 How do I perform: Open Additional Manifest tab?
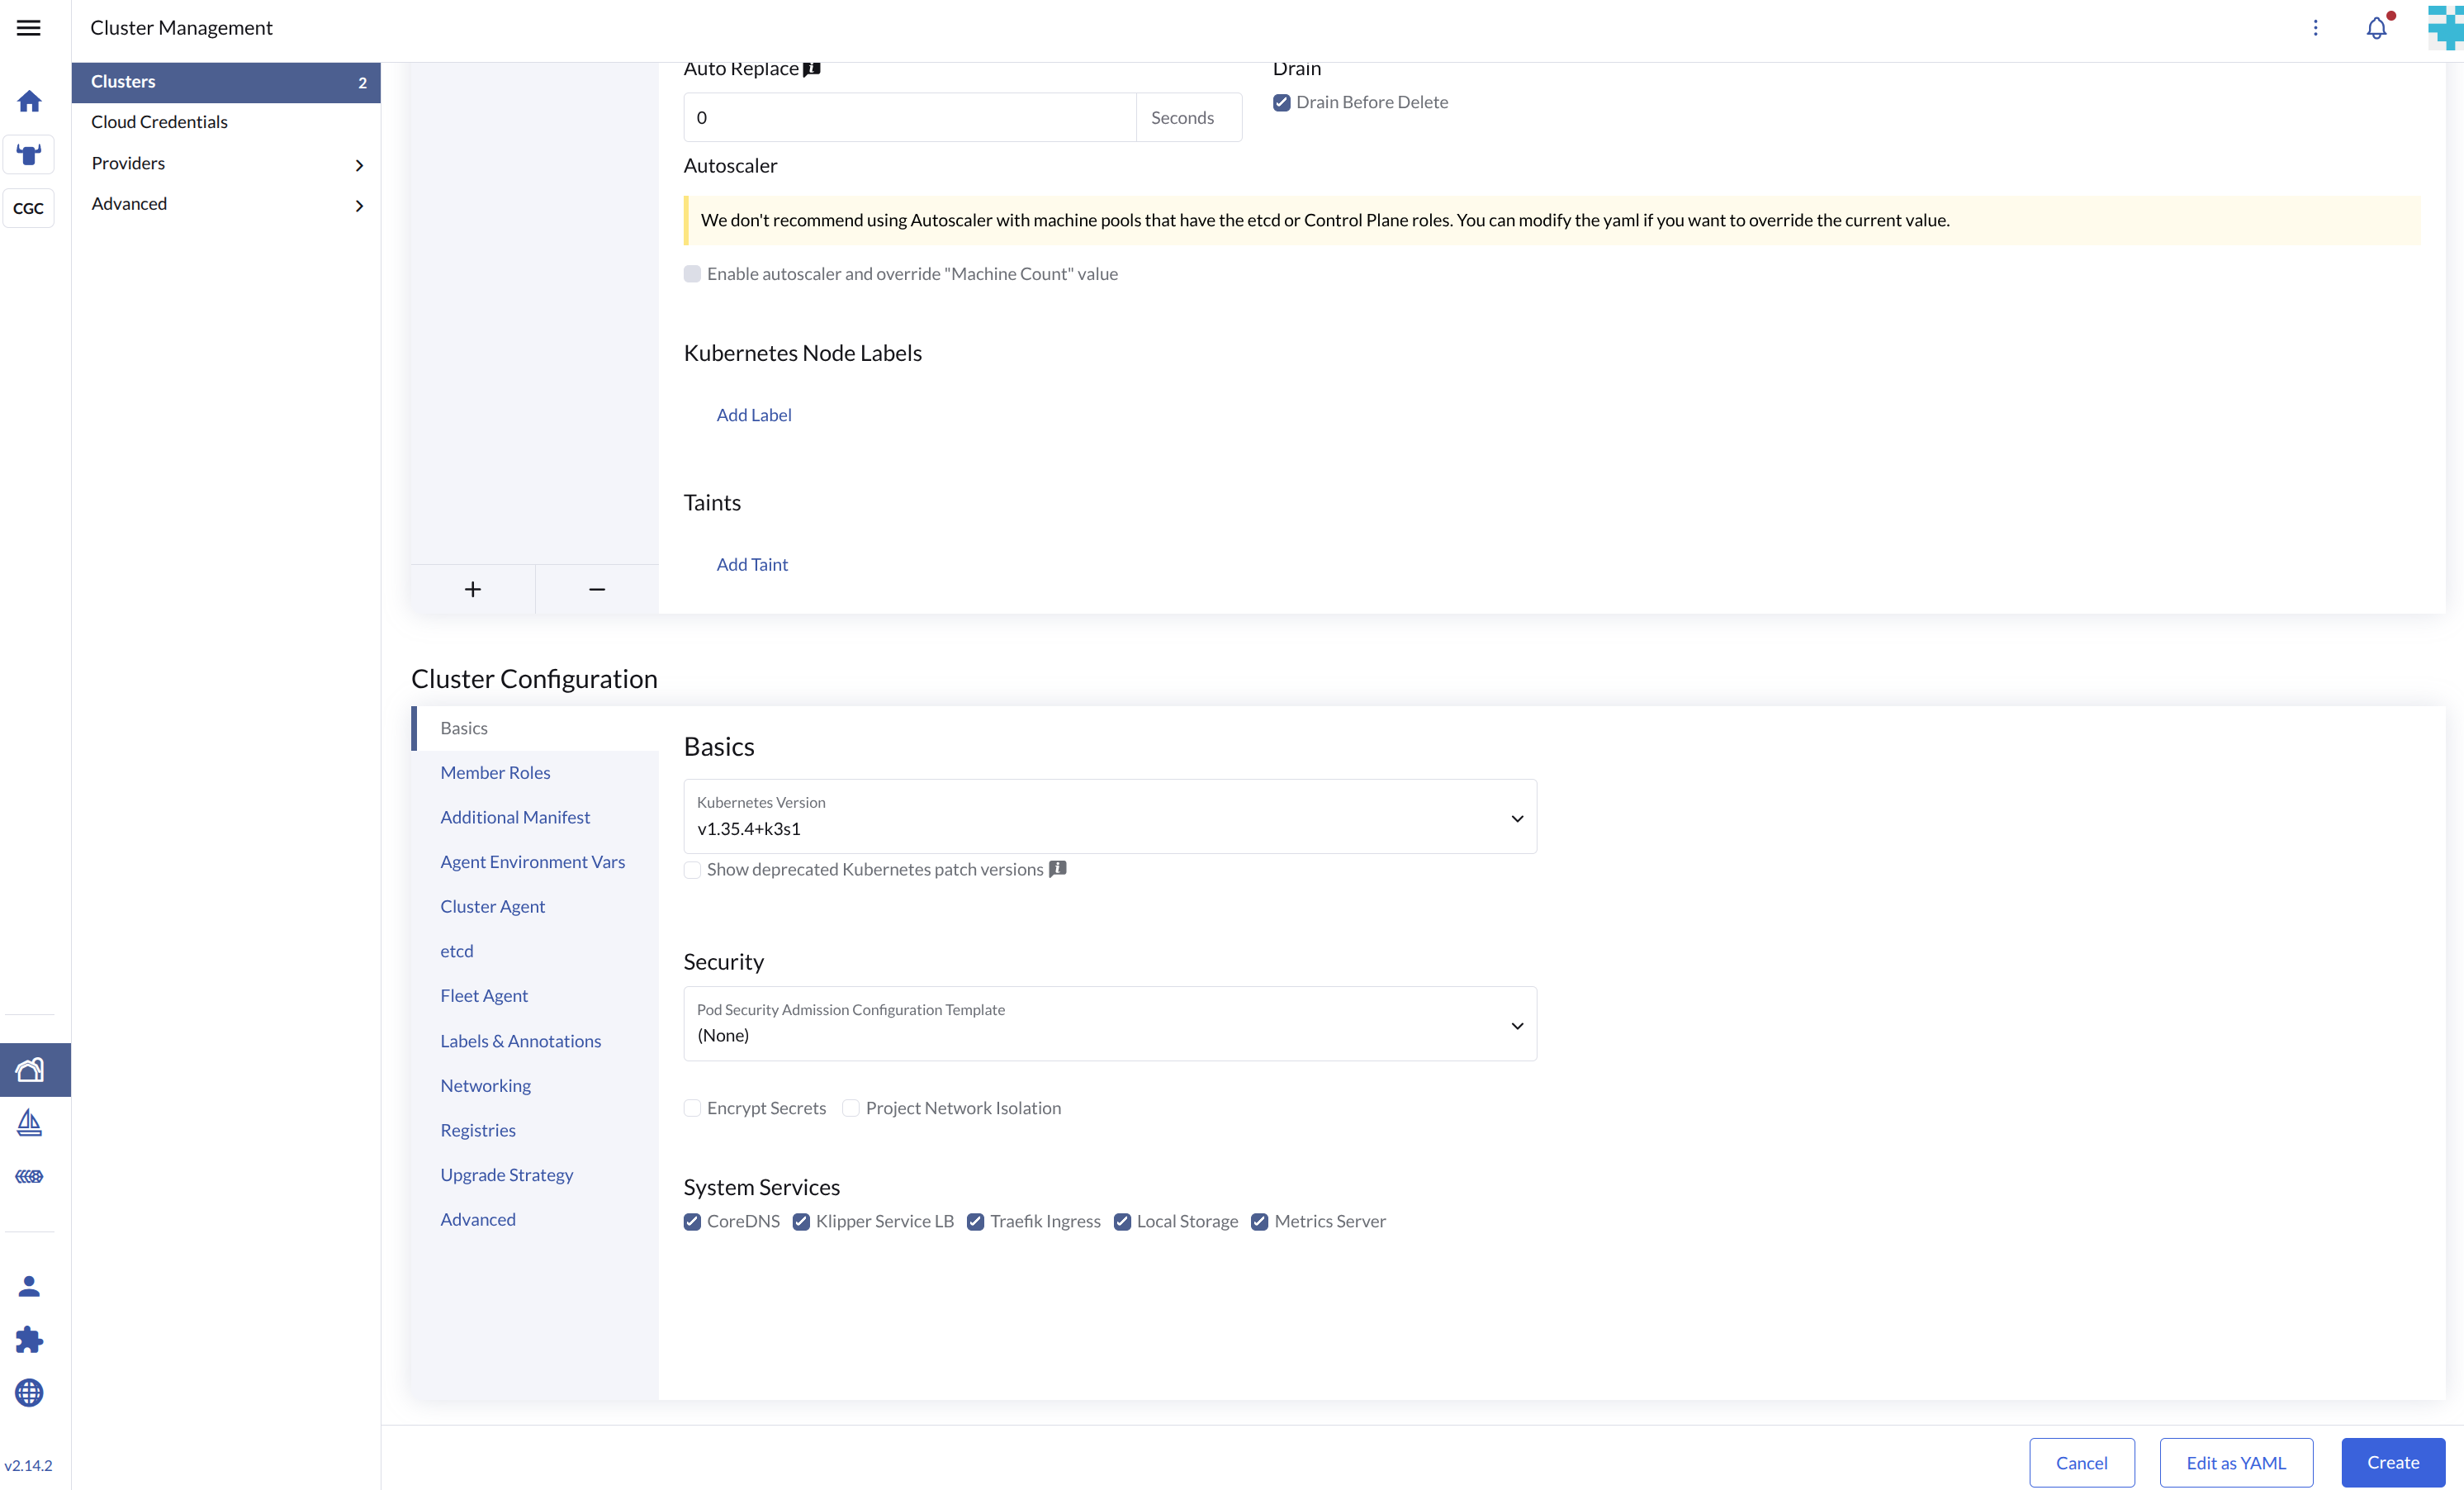coord(515,817)
